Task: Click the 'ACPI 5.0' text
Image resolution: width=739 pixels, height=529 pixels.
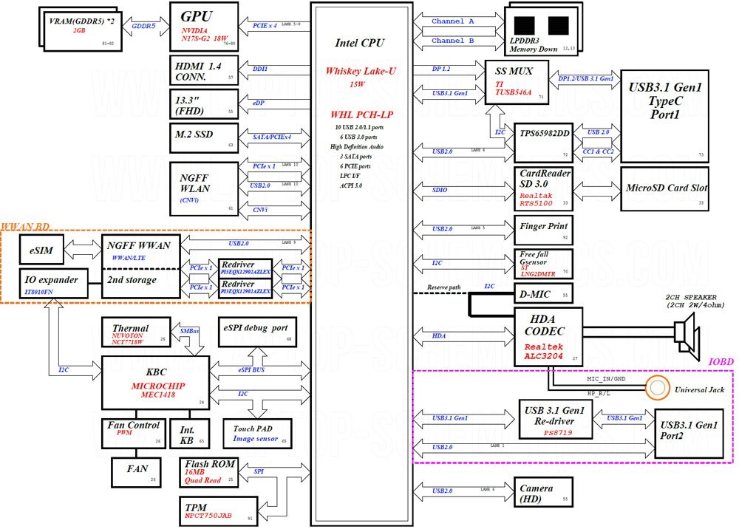Action: click(x=350, y=185)
